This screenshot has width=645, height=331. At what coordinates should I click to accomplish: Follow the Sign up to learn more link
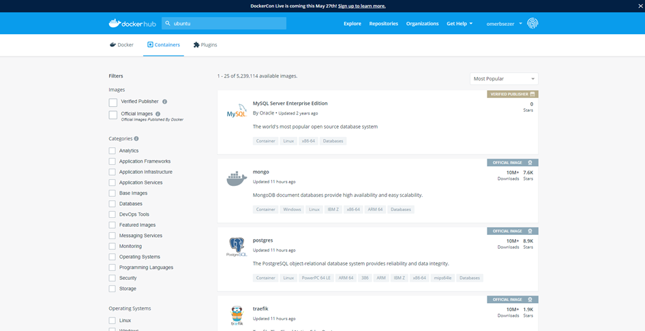362,5
